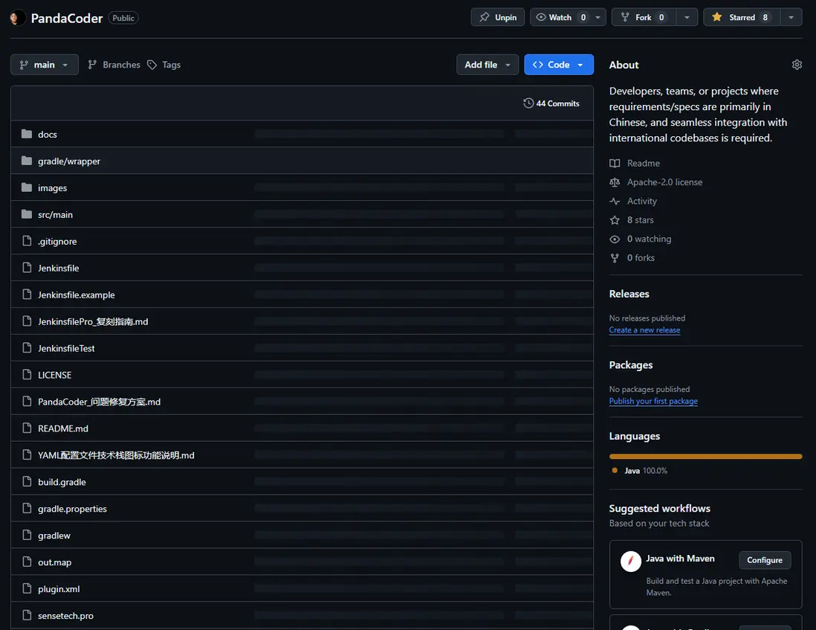Open YAML配置文件技术栈图标功能说明.md file
Screen dimensions: 816x630
[x=116, y=455]
